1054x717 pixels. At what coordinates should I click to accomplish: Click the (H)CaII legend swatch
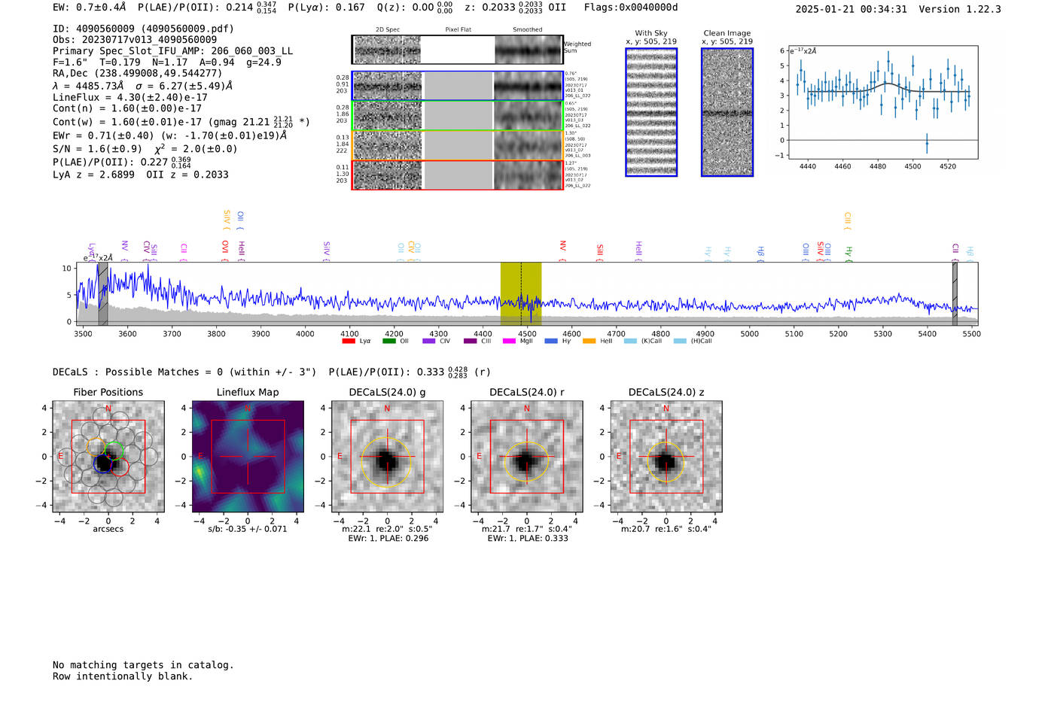click(680, 341)
